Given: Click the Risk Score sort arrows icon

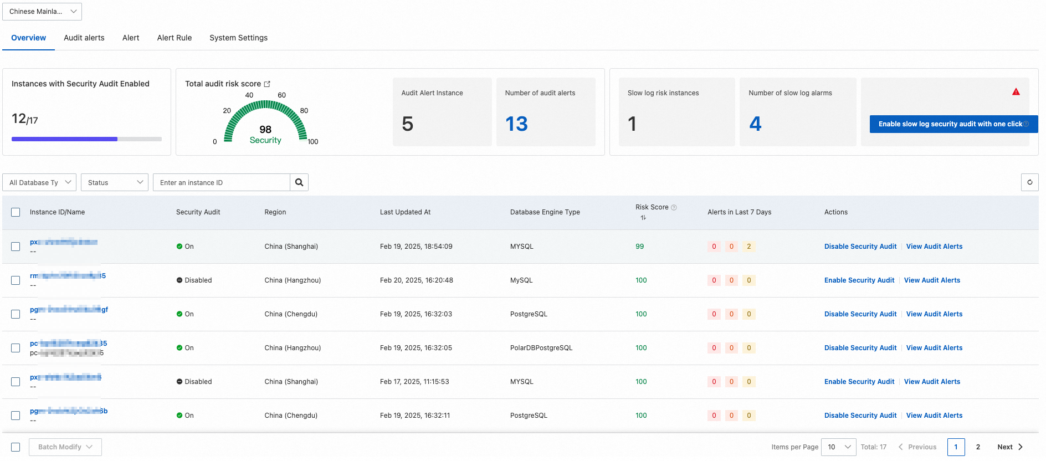Looking at the screenshot, I should click(643, 218).
